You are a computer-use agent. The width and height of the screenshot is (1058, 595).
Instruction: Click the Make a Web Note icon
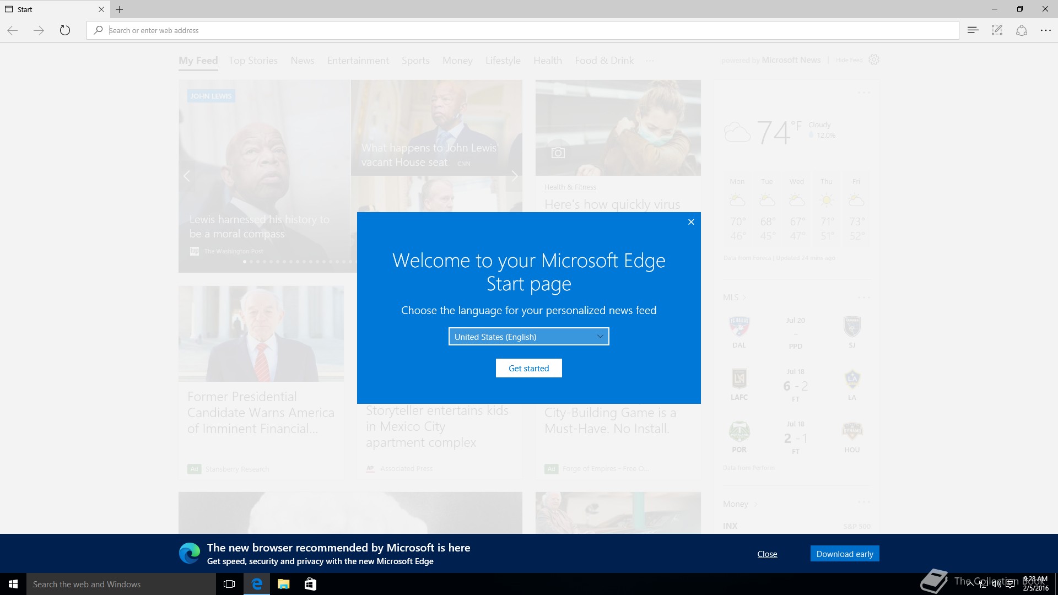tap(997, 30)
